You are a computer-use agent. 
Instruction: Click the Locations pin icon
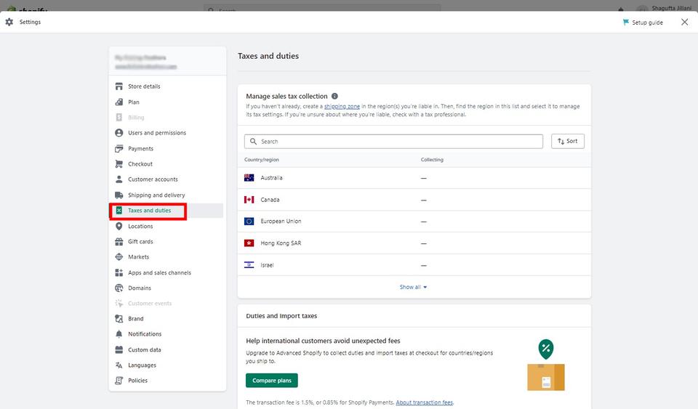click(119, 226)
